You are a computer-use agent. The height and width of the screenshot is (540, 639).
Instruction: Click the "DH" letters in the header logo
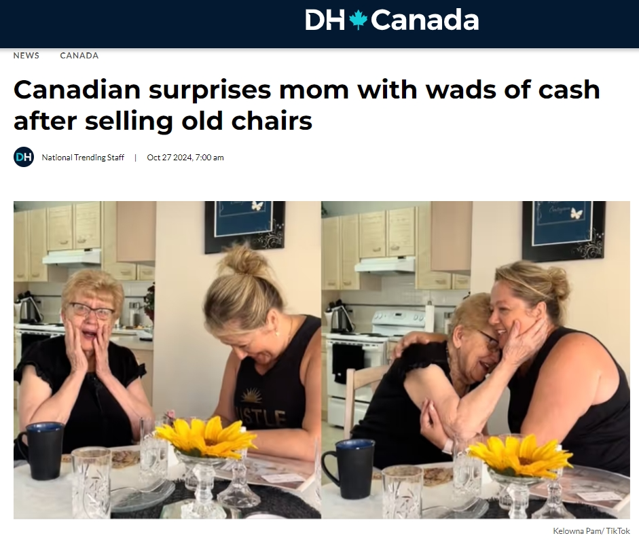[325, 20]
